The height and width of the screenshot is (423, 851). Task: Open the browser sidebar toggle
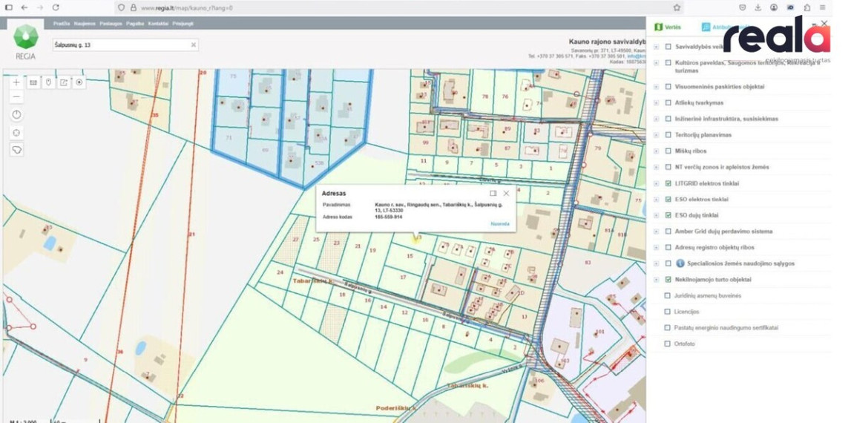pos(8,7)
